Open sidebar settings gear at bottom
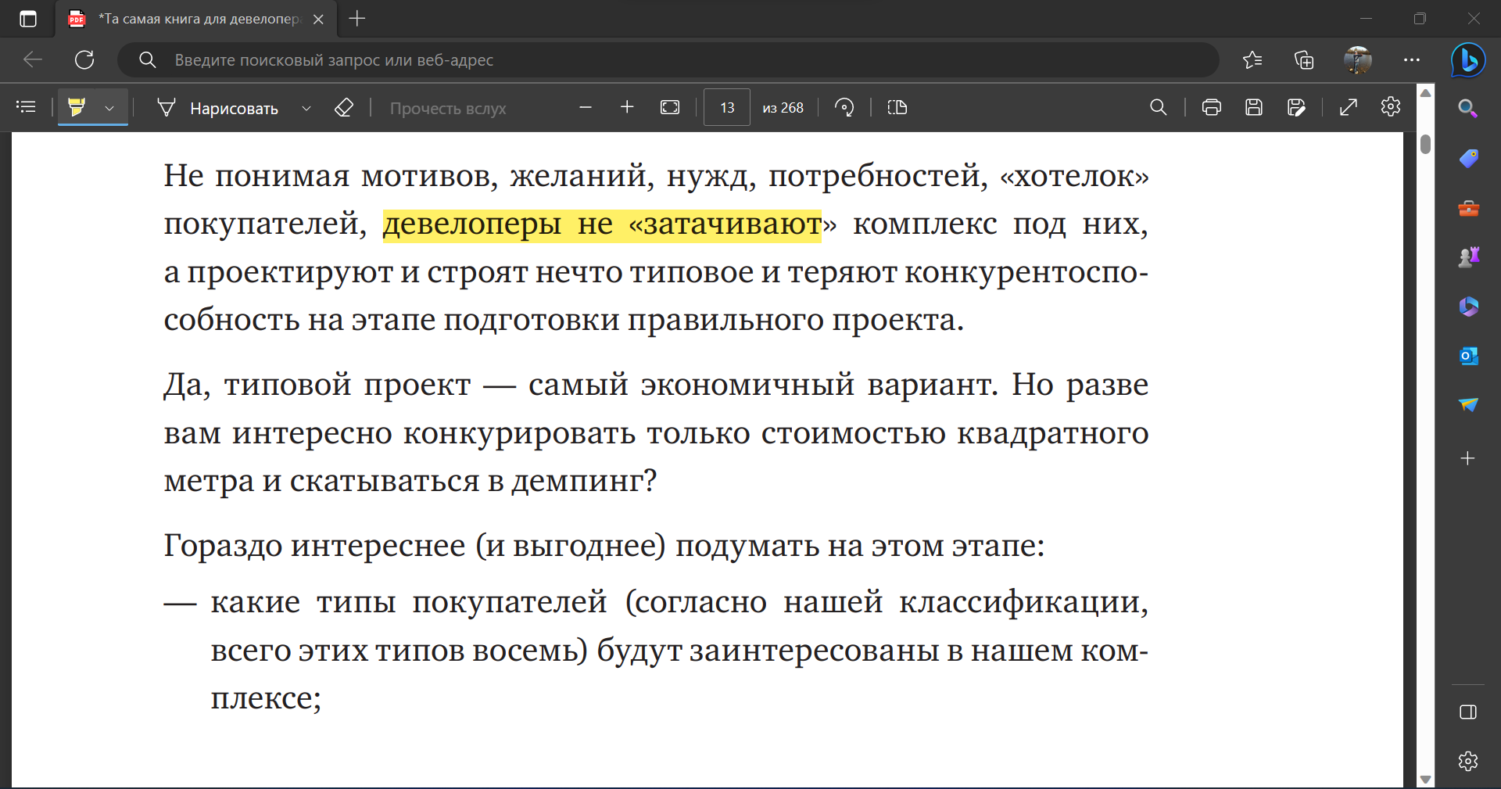1501x789 pixels. pos(1468,761)
